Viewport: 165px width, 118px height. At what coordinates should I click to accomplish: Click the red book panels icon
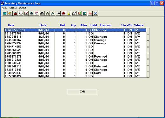point(26,13)
